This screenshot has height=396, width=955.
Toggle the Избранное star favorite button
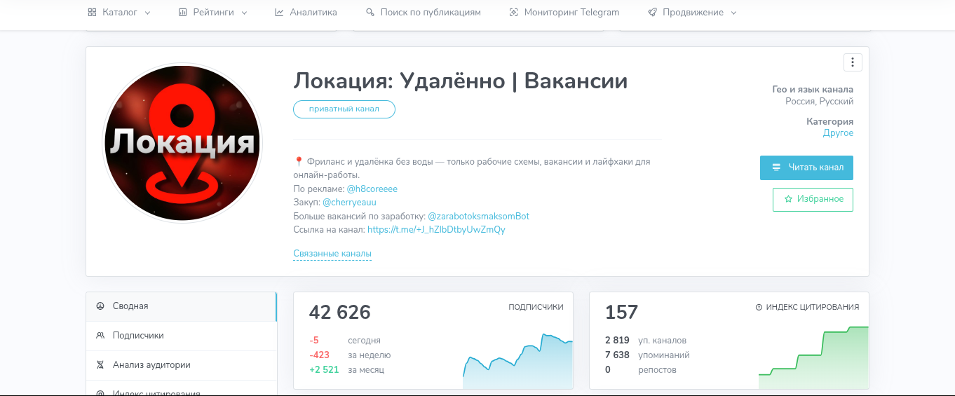813,199
